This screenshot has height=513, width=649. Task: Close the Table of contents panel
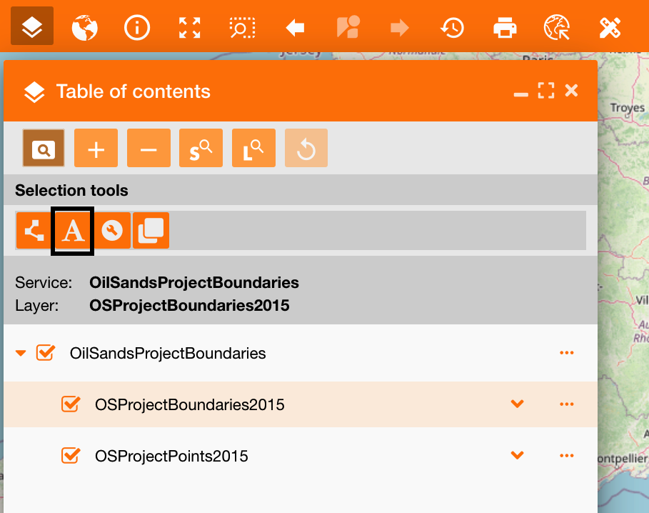572,90
